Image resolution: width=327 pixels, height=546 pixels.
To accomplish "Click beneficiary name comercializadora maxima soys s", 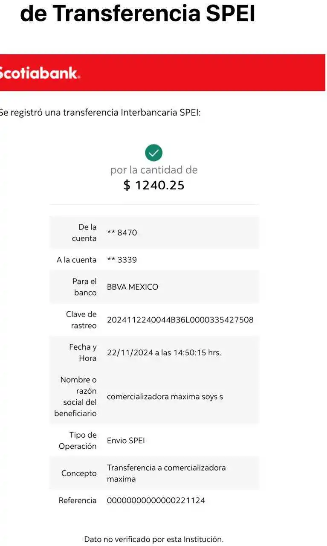I will pyautogui.click(x=165, y=397).
